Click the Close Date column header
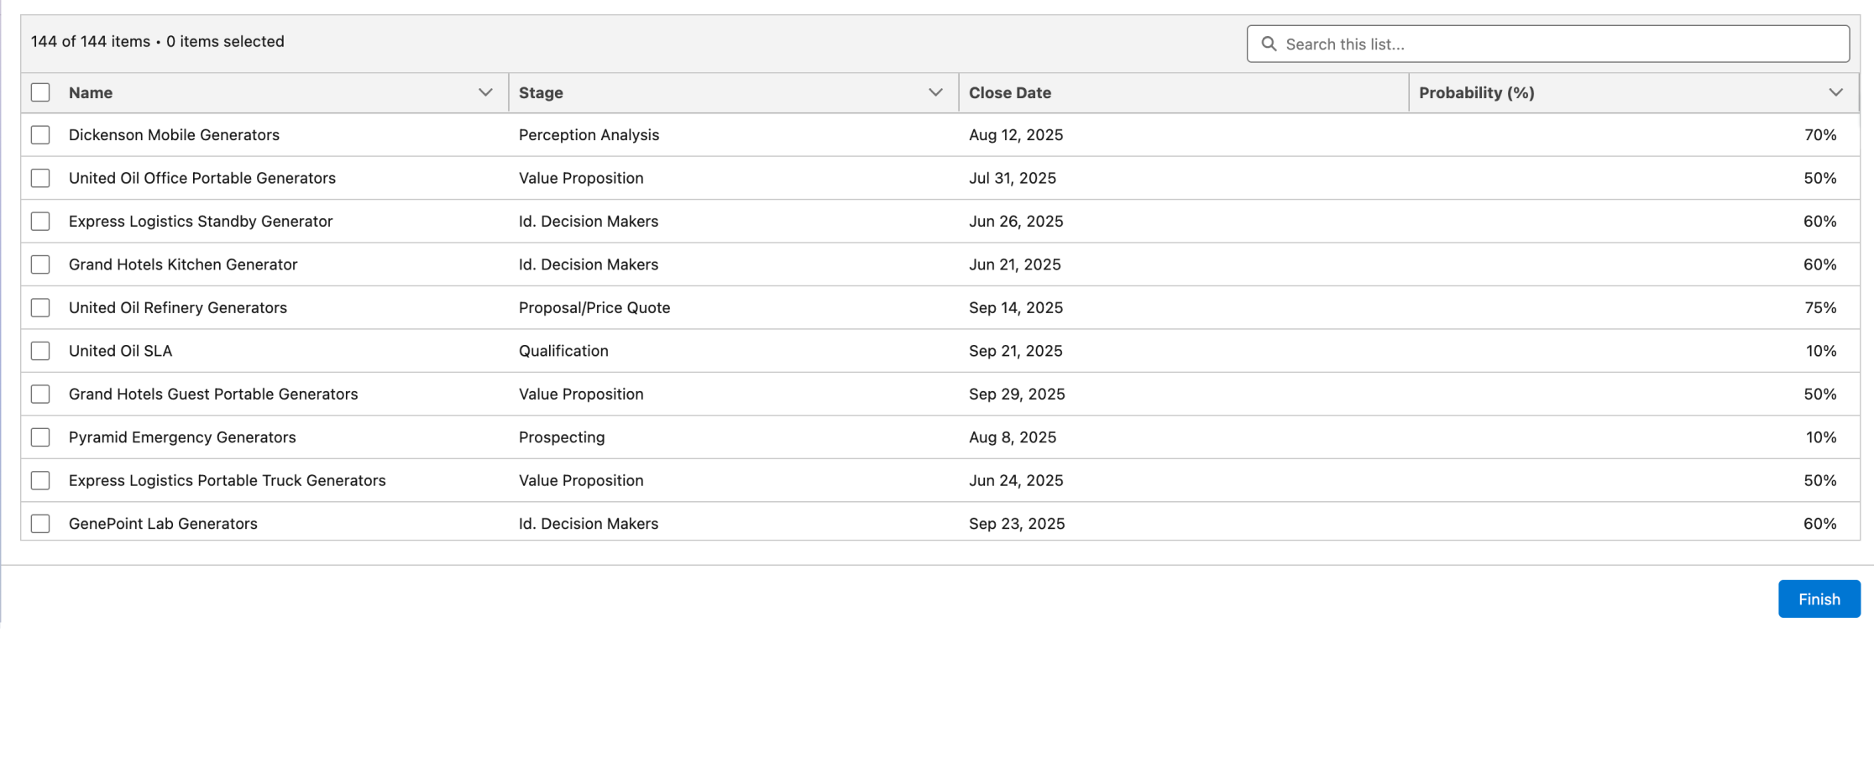 tap(1010, 92)
